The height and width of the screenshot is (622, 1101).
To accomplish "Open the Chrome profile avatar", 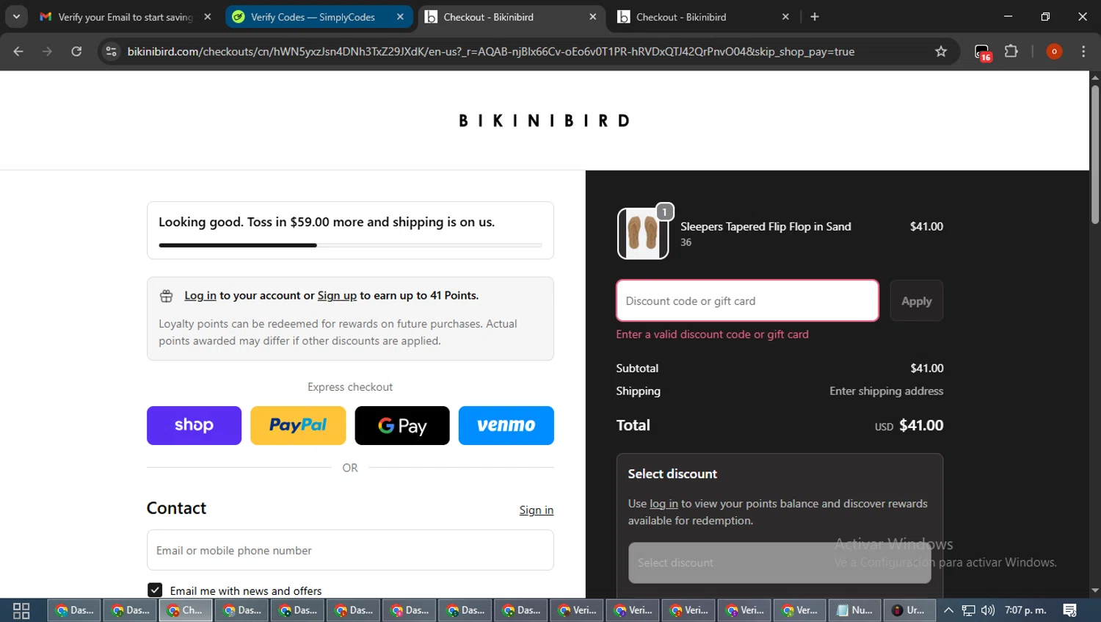I will tap(1054, 51).
